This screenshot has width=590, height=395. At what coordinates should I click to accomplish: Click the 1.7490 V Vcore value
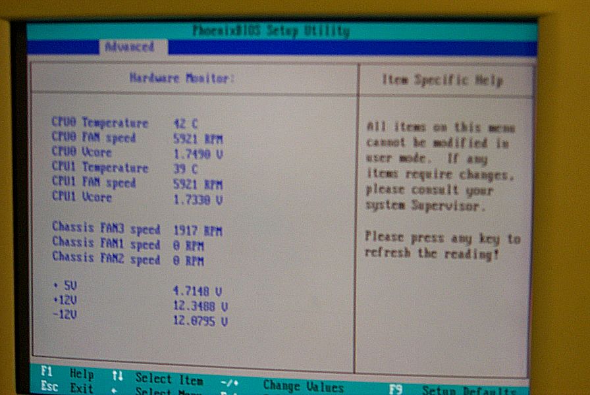pyautogui.click(x=198, y=154)
